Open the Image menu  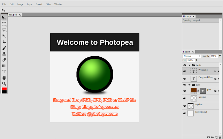point(20,4)
